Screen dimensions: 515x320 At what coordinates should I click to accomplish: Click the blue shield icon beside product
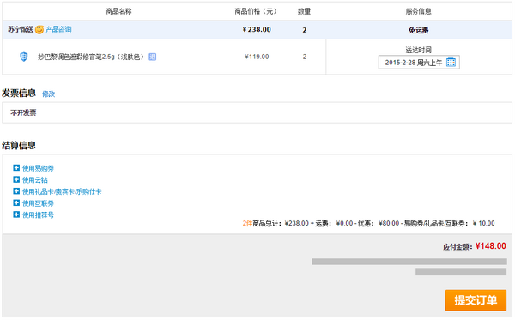tap(24, 57)
